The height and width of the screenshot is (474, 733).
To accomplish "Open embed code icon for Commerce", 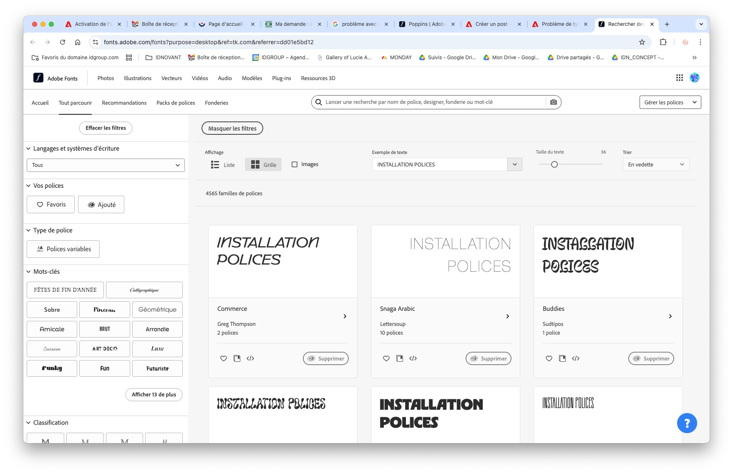I will point(250,358).
